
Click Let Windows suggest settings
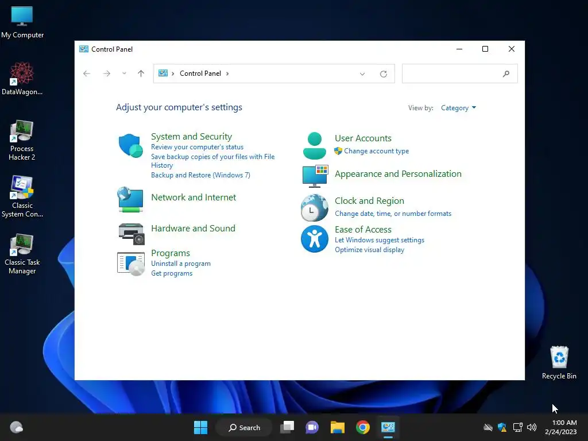pos(380,240)
